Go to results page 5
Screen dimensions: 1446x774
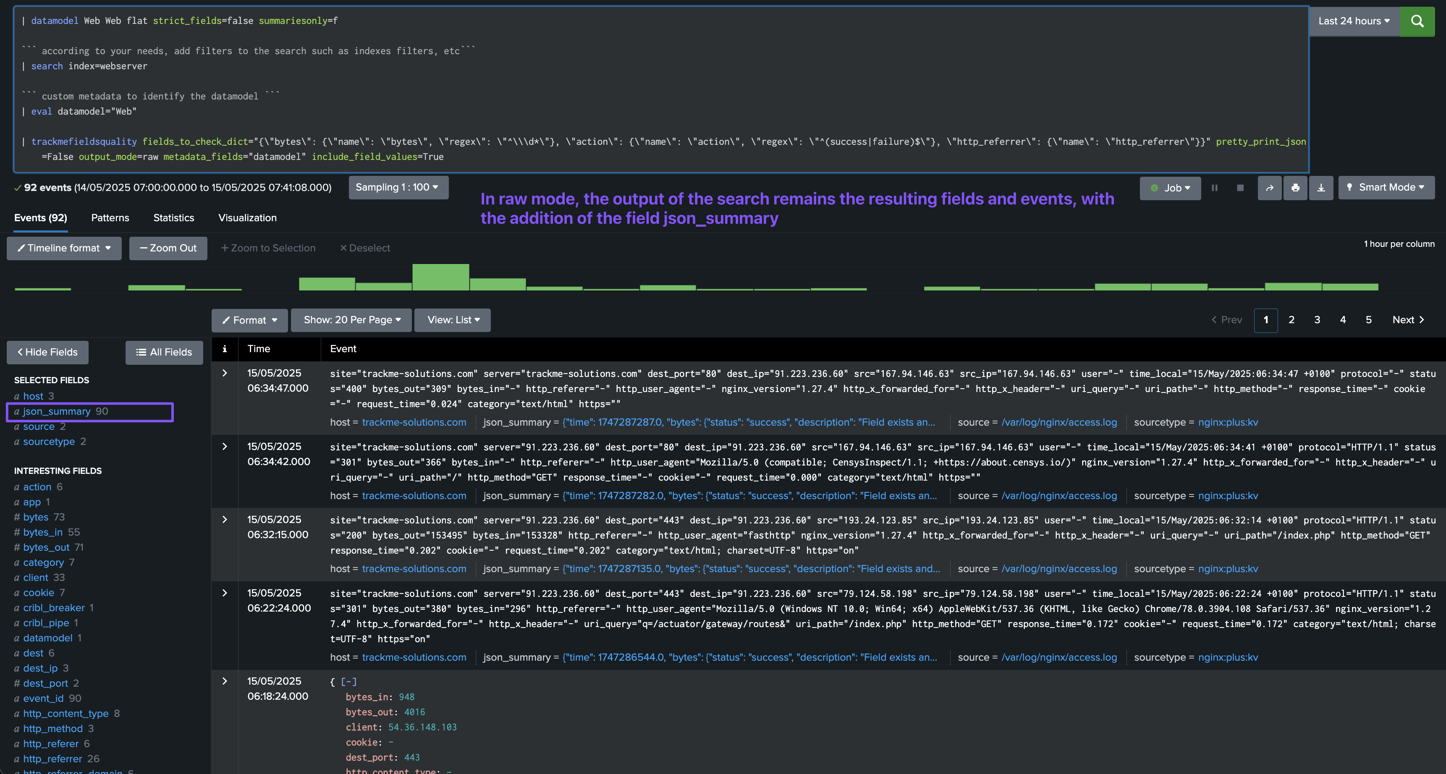coord(1369,320)
